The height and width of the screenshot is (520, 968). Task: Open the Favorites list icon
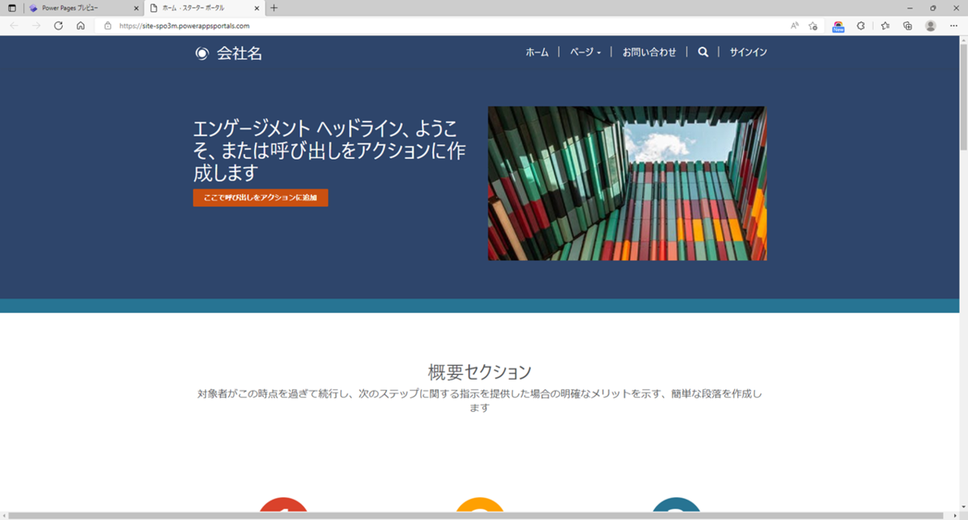pyautogui.click(x=885, y=26)
